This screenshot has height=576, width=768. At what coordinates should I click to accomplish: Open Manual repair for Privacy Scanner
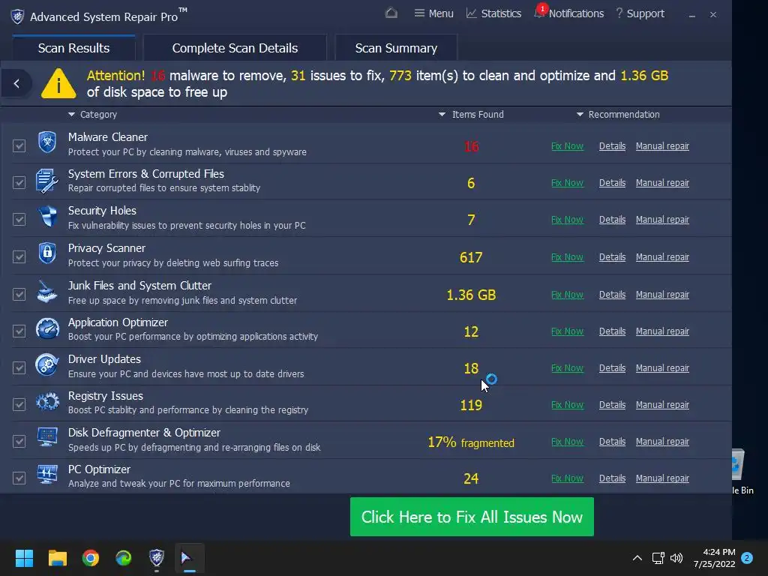coord(662,256)
